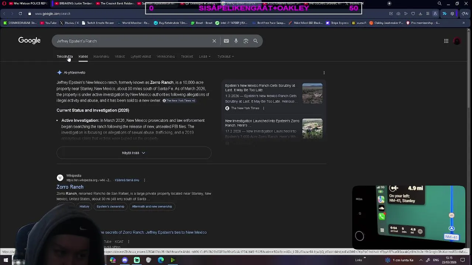The height and width of the screenshot is (265, 472).
Task: Switch to the Verkkokau shopping tab
Action: coord(166,56)
